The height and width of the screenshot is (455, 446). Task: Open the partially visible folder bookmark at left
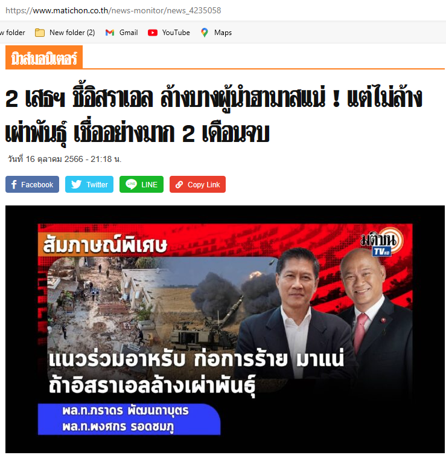(x=13, y=33)
